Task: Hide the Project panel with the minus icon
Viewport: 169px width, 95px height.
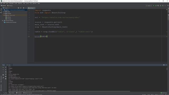Action: [26, 8]
